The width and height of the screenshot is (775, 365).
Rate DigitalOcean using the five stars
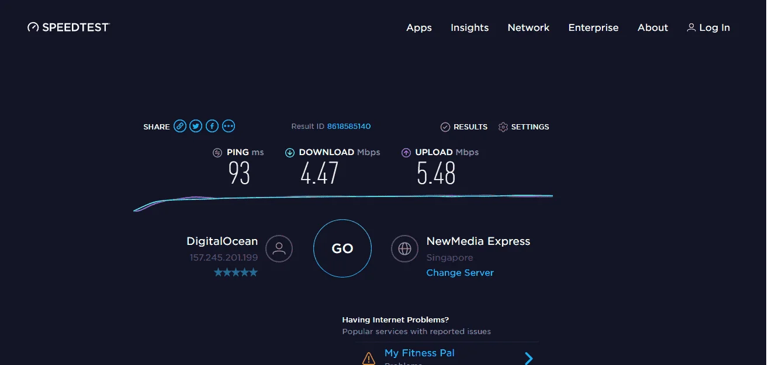pyautogui.click(x=236, y=272)
